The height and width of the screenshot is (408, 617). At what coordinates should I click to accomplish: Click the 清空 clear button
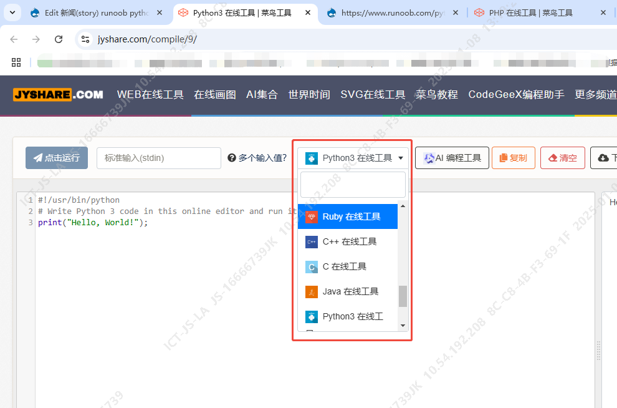tap(563, 158)
